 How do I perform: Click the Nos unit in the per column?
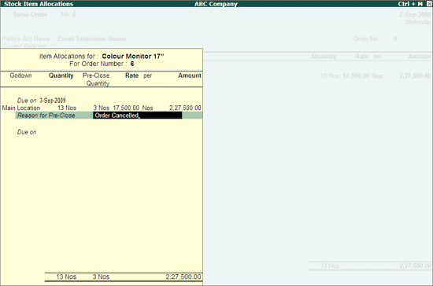point(147,108)
